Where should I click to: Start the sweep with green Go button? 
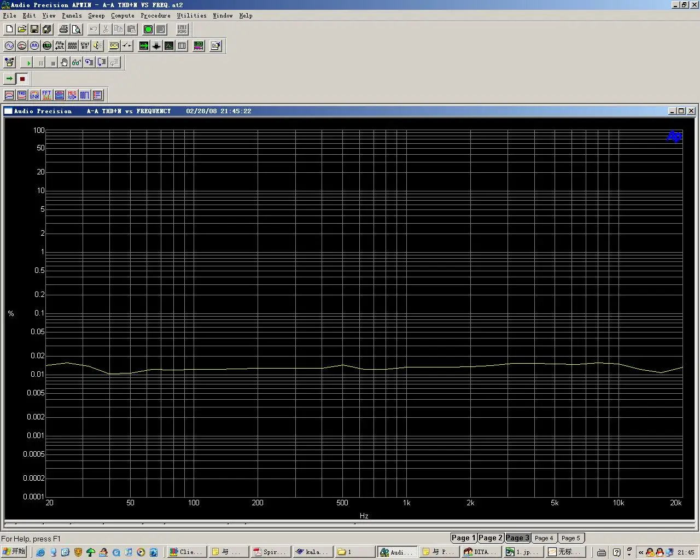(x=9, y=79)
